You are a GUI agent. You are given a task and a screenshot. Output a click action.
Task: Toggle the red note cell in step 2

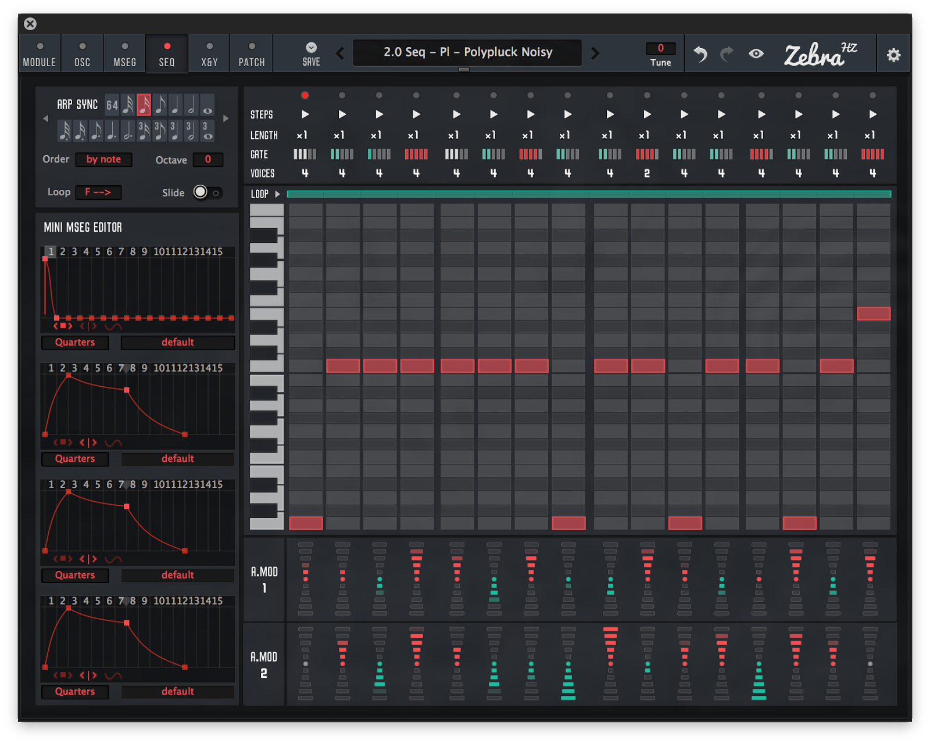pos(343,366)
